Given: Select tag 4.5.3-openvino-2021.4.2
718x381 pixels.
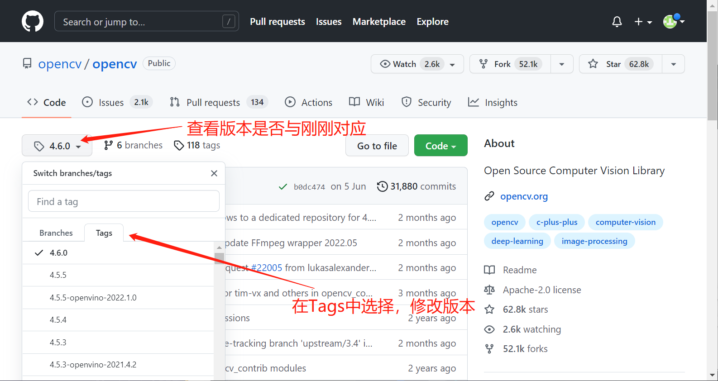Looking at the screenshot, I should pyautogui.click(x=118, y=365).
